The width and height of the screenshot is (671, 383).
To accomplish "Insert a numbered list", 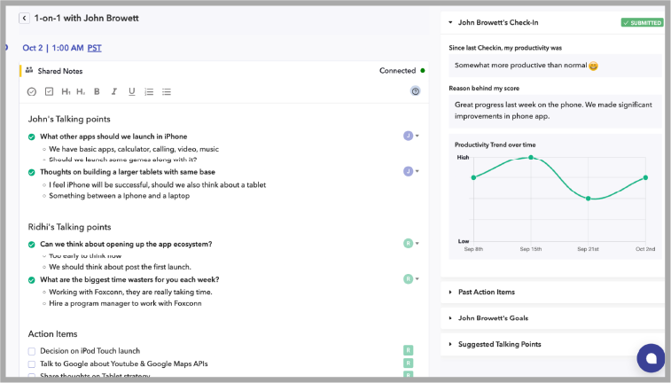I will [149, 91].
